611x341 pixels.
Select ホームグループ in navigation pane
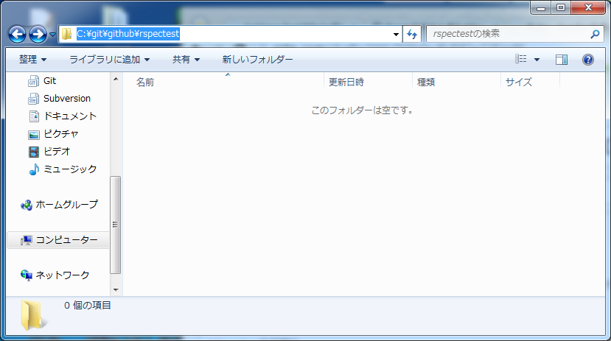59,204
